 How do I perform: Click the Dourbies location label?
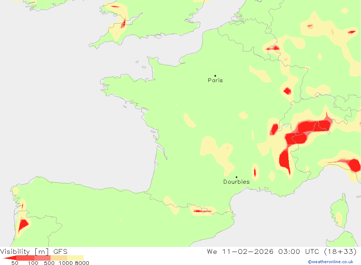236,182
